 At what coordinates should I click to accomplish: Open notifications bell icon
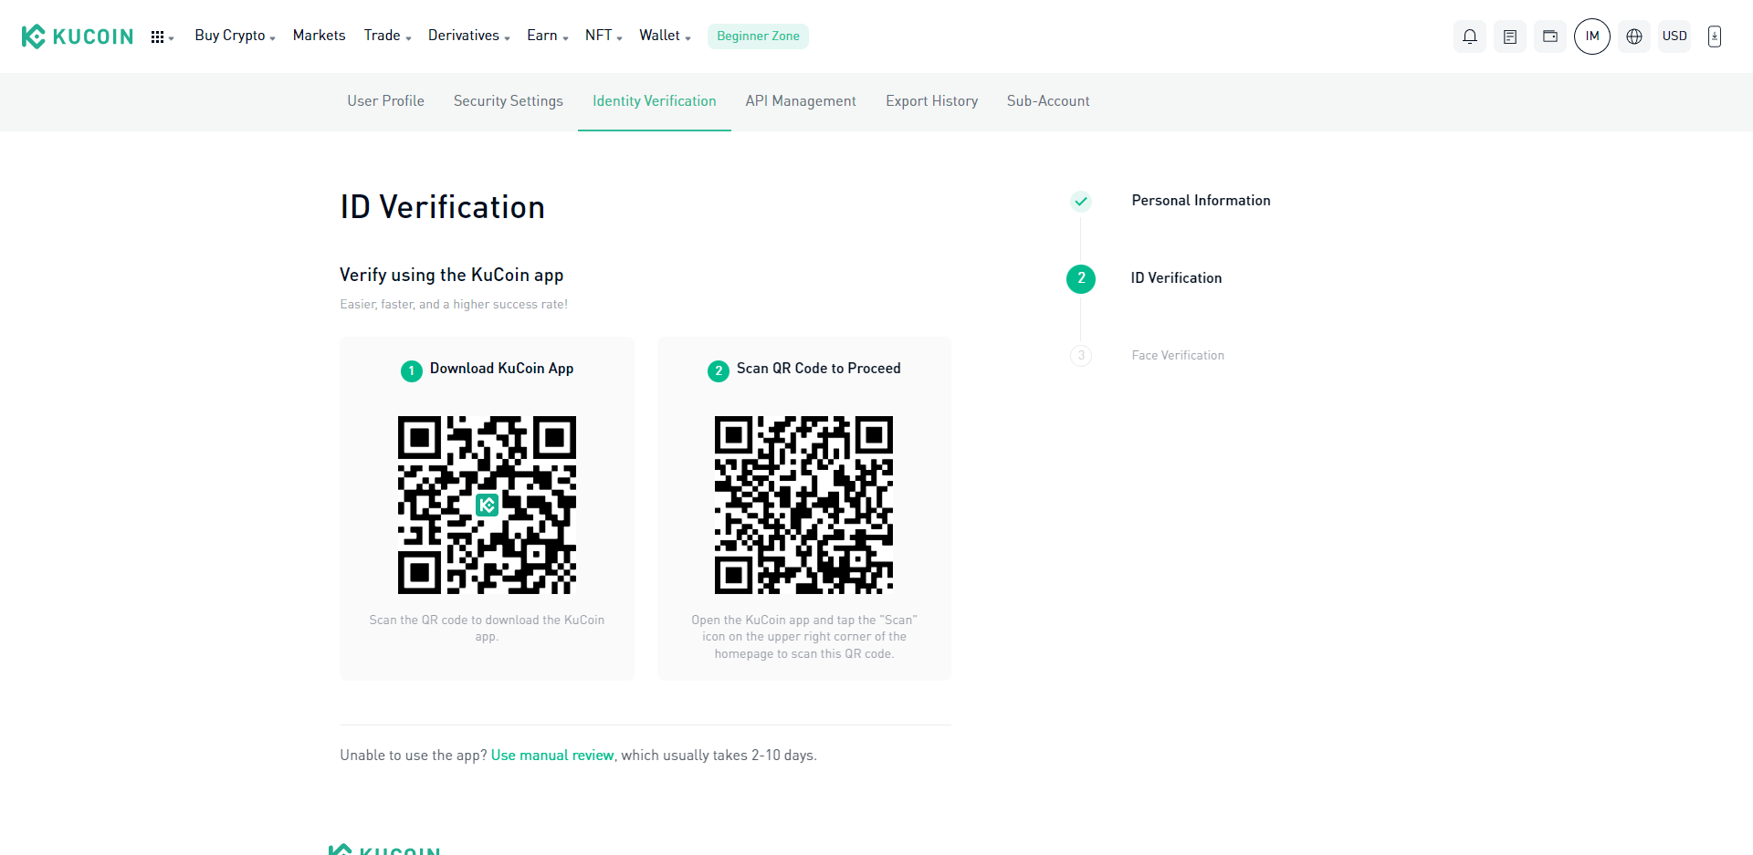tap(1470, 36)
